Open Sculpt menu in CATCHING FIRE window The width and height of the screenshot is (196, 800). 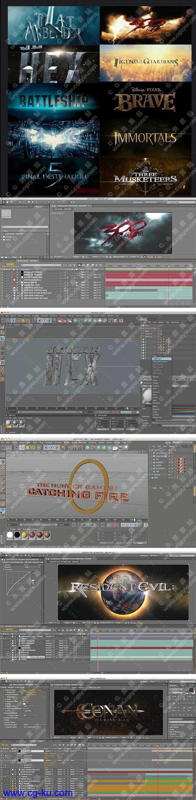[73, 442]
